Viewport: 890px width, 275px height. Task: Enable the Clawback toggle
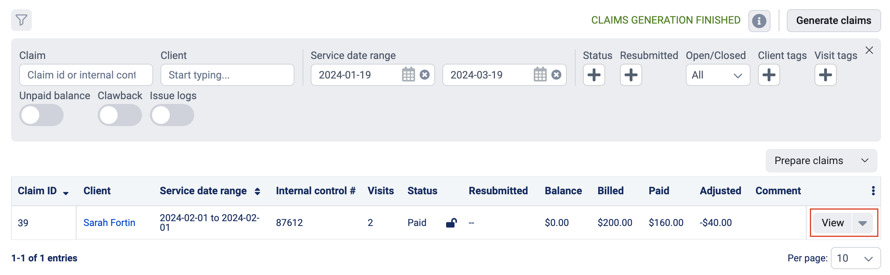pyautogui.click(x=120, y=115)
